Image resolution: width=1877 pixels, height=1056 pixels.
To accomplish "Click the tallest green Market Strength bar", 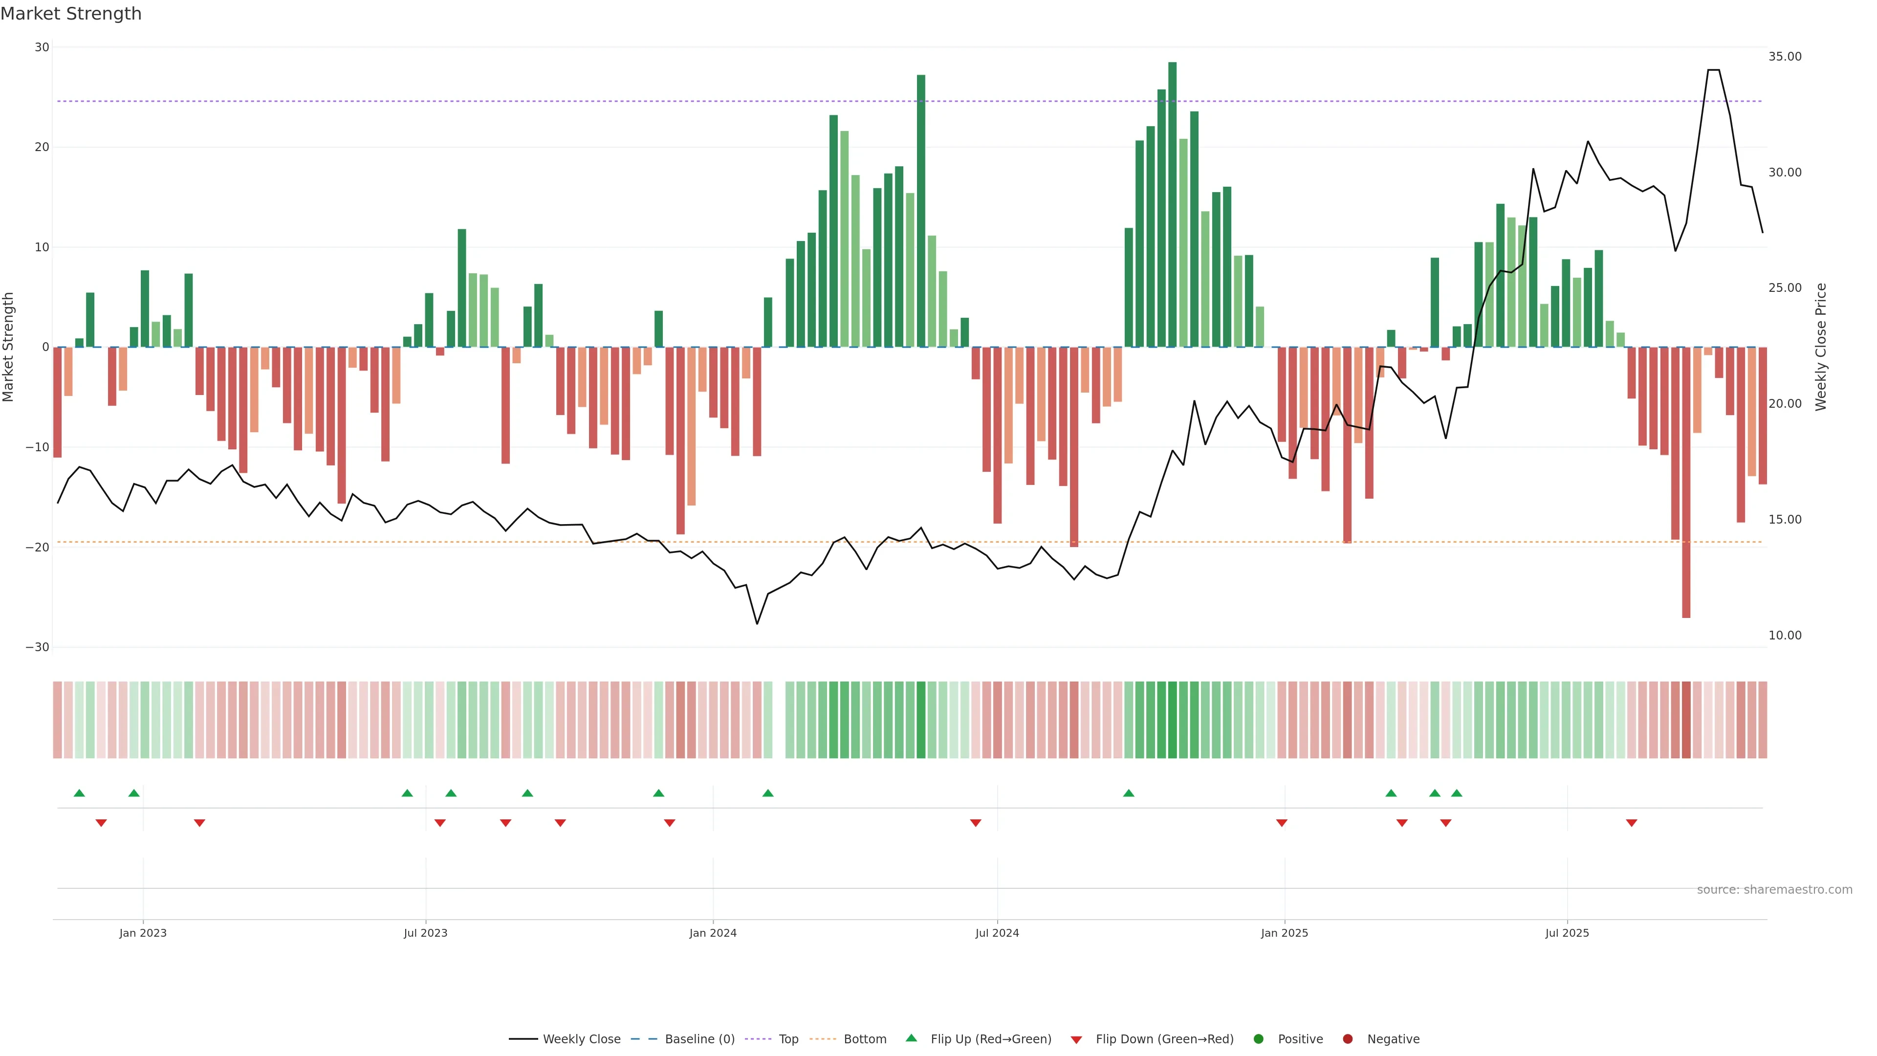I will tap(1173, 204).
